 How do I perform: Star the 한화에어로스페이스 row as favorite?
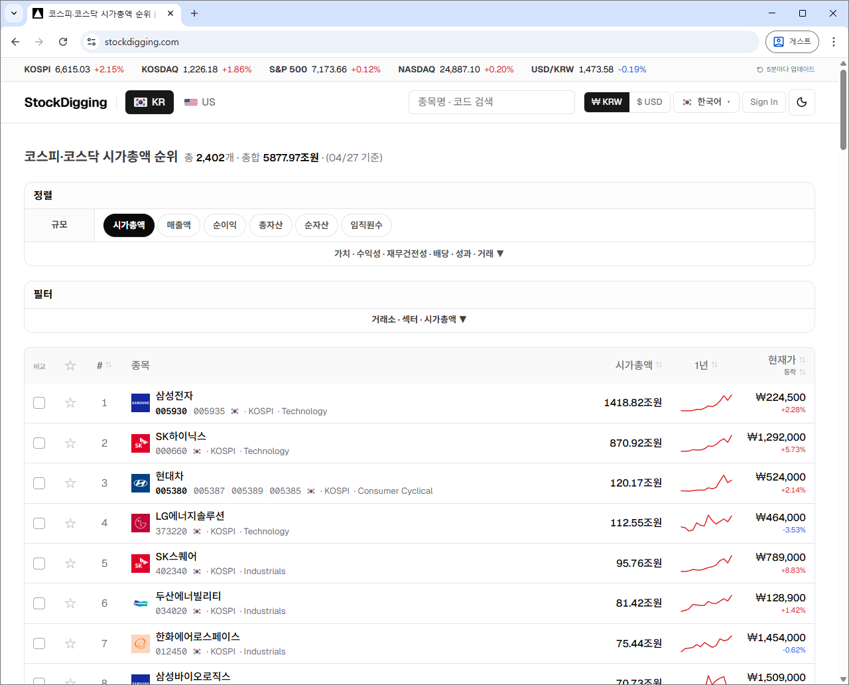click(x=70, y=644)
